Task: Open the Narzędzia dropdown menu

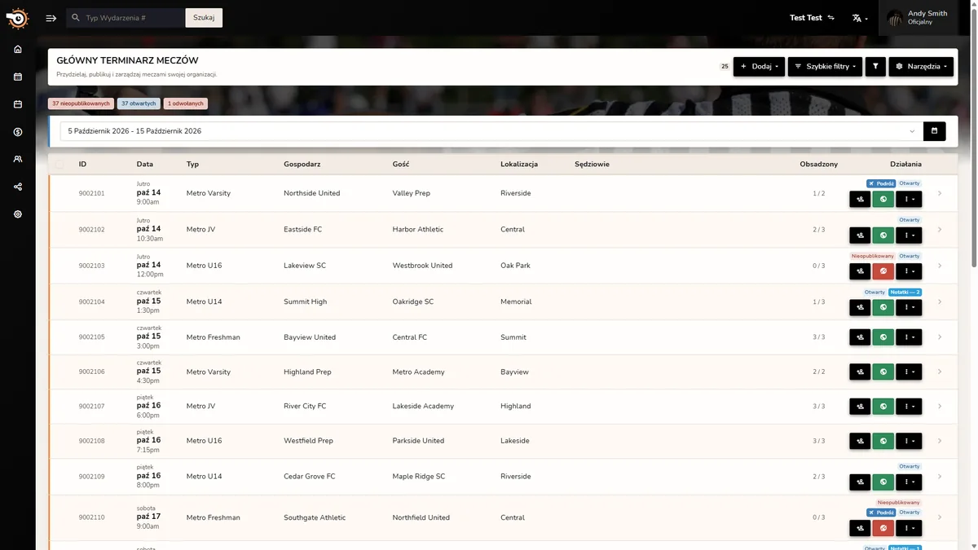Action: 921,67
